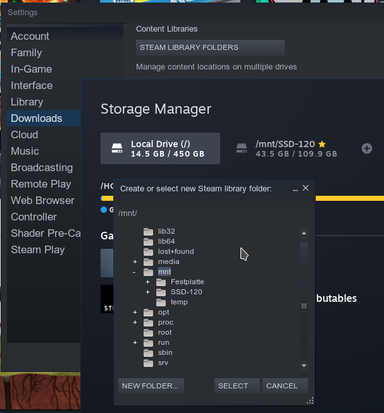This screenshot has height=413, width=384.
Task: Expand the media folder
Action: [135, 262]
